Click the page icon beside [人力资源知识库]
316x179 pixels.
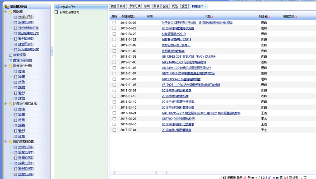coord(15,50)
